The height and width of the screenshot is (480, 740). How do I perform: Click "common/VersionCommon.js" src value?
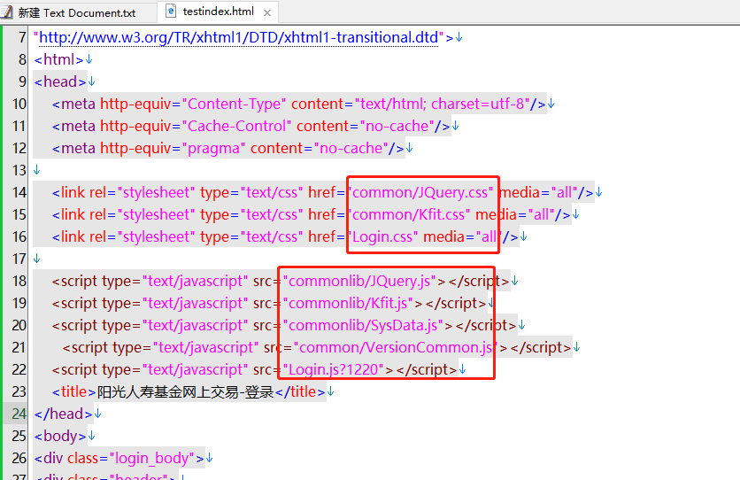click(396, 348)
